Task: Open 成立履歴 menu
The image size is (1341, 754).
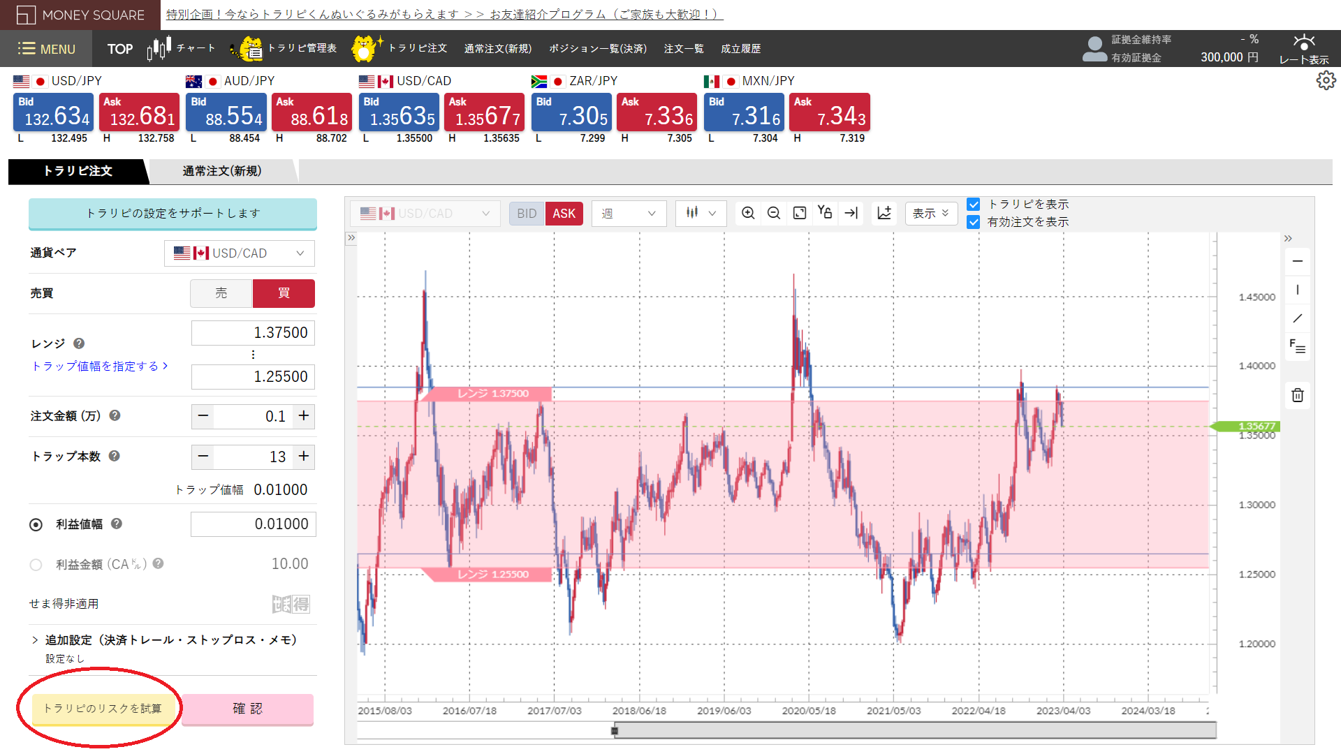Action: point(741,49)
